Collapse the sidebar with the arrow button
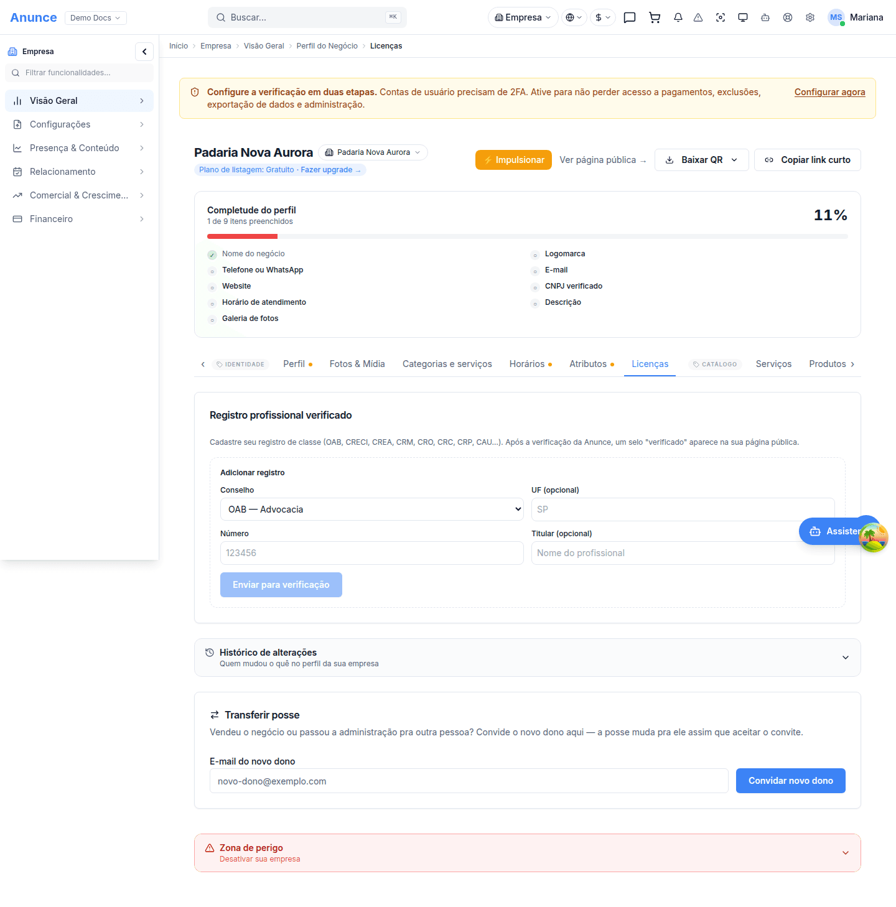 click(144, 52)
